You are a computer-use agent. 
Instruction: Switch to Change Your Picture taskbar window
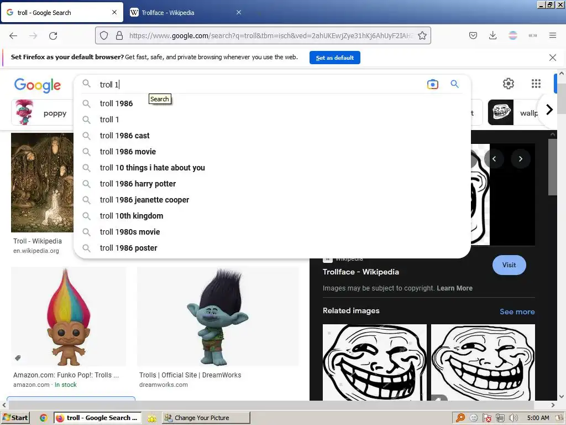(x=206, y=418)
